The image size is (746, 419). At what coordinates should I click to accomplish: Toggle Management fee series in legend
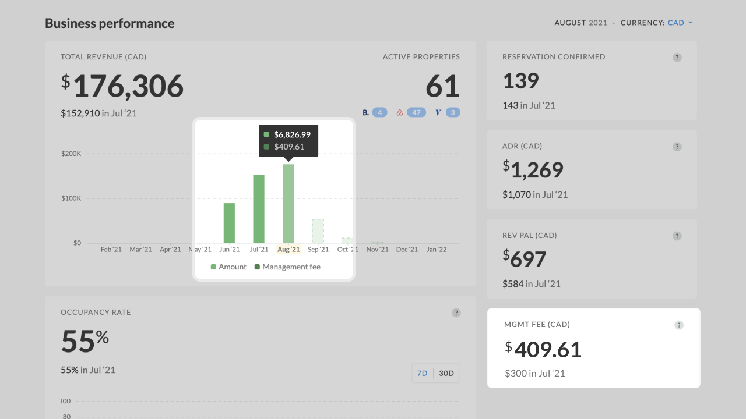[287, 267]
